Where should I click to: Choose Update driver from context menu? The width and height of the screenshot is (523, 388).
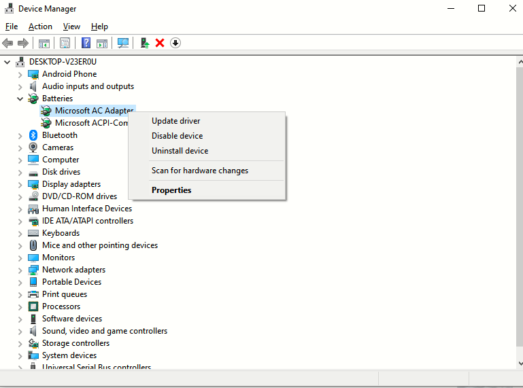click(x=175, y=121)
